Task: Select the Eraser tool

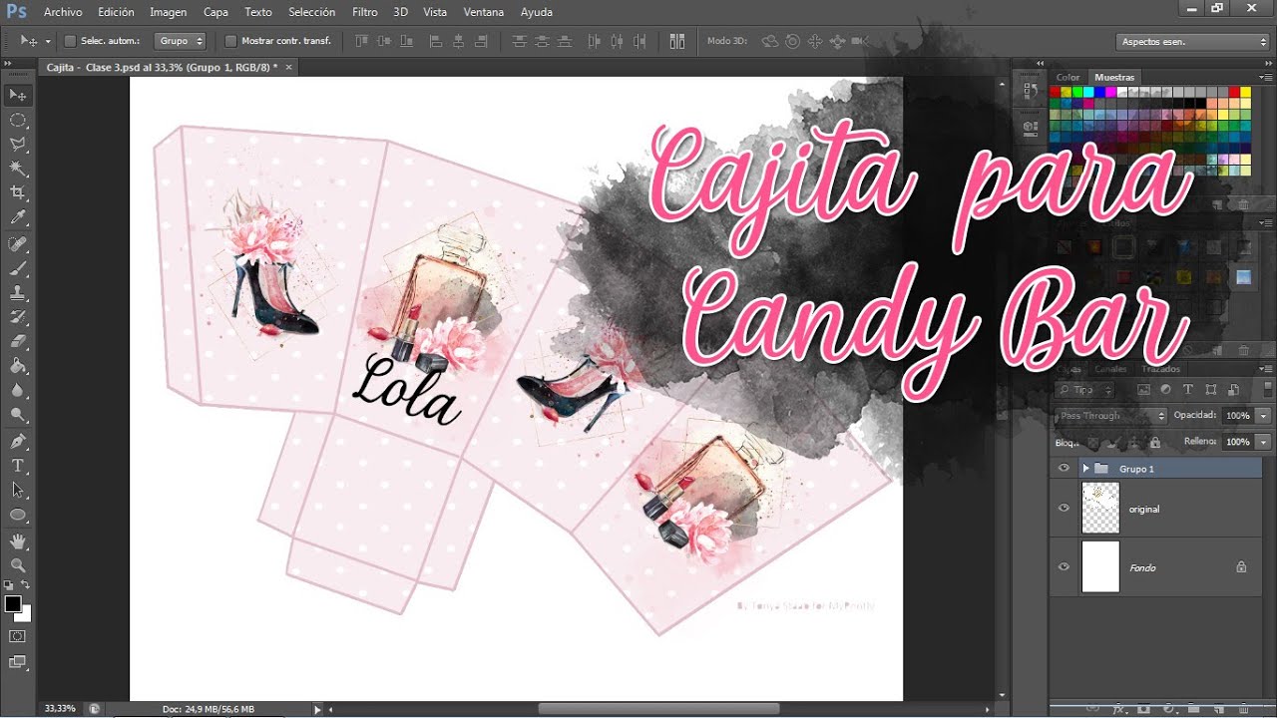Action: [18, 342]
